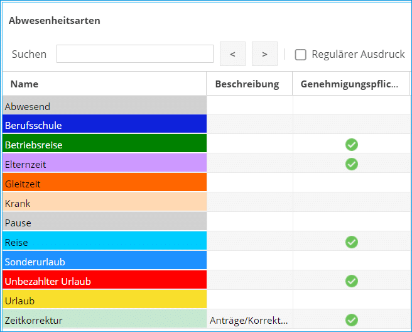Select the Pause absence type row
The height and width of the screenshot is (332, 412).
(104, 223)
